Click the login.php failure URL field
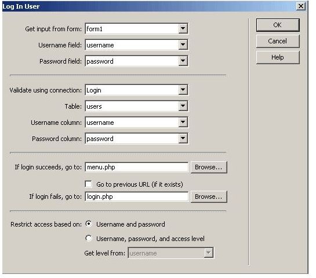Viewport: 316px width, 278px height. coord(137,197)
